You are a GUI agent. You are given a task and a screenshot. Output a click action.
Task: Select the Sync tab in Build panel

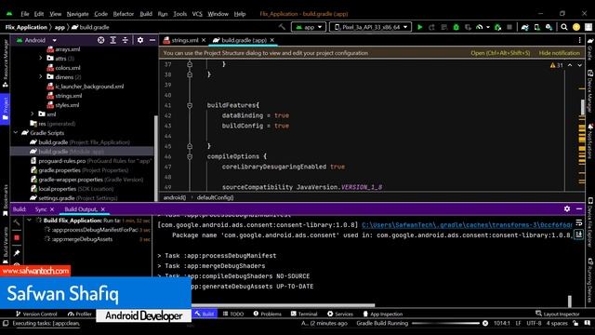pos(41,209)
